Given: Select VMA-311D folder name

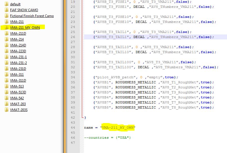Looking at the screenshot, I should click(x=18, y=81).
